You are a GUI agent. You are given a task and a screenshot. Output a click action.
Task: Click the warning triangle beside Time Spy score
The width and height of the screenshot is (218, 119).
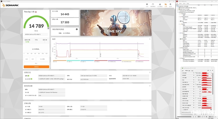click(36, 12)
